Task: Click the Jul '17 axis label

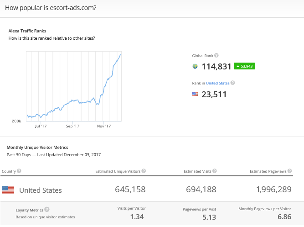Action: coord(41,126)
